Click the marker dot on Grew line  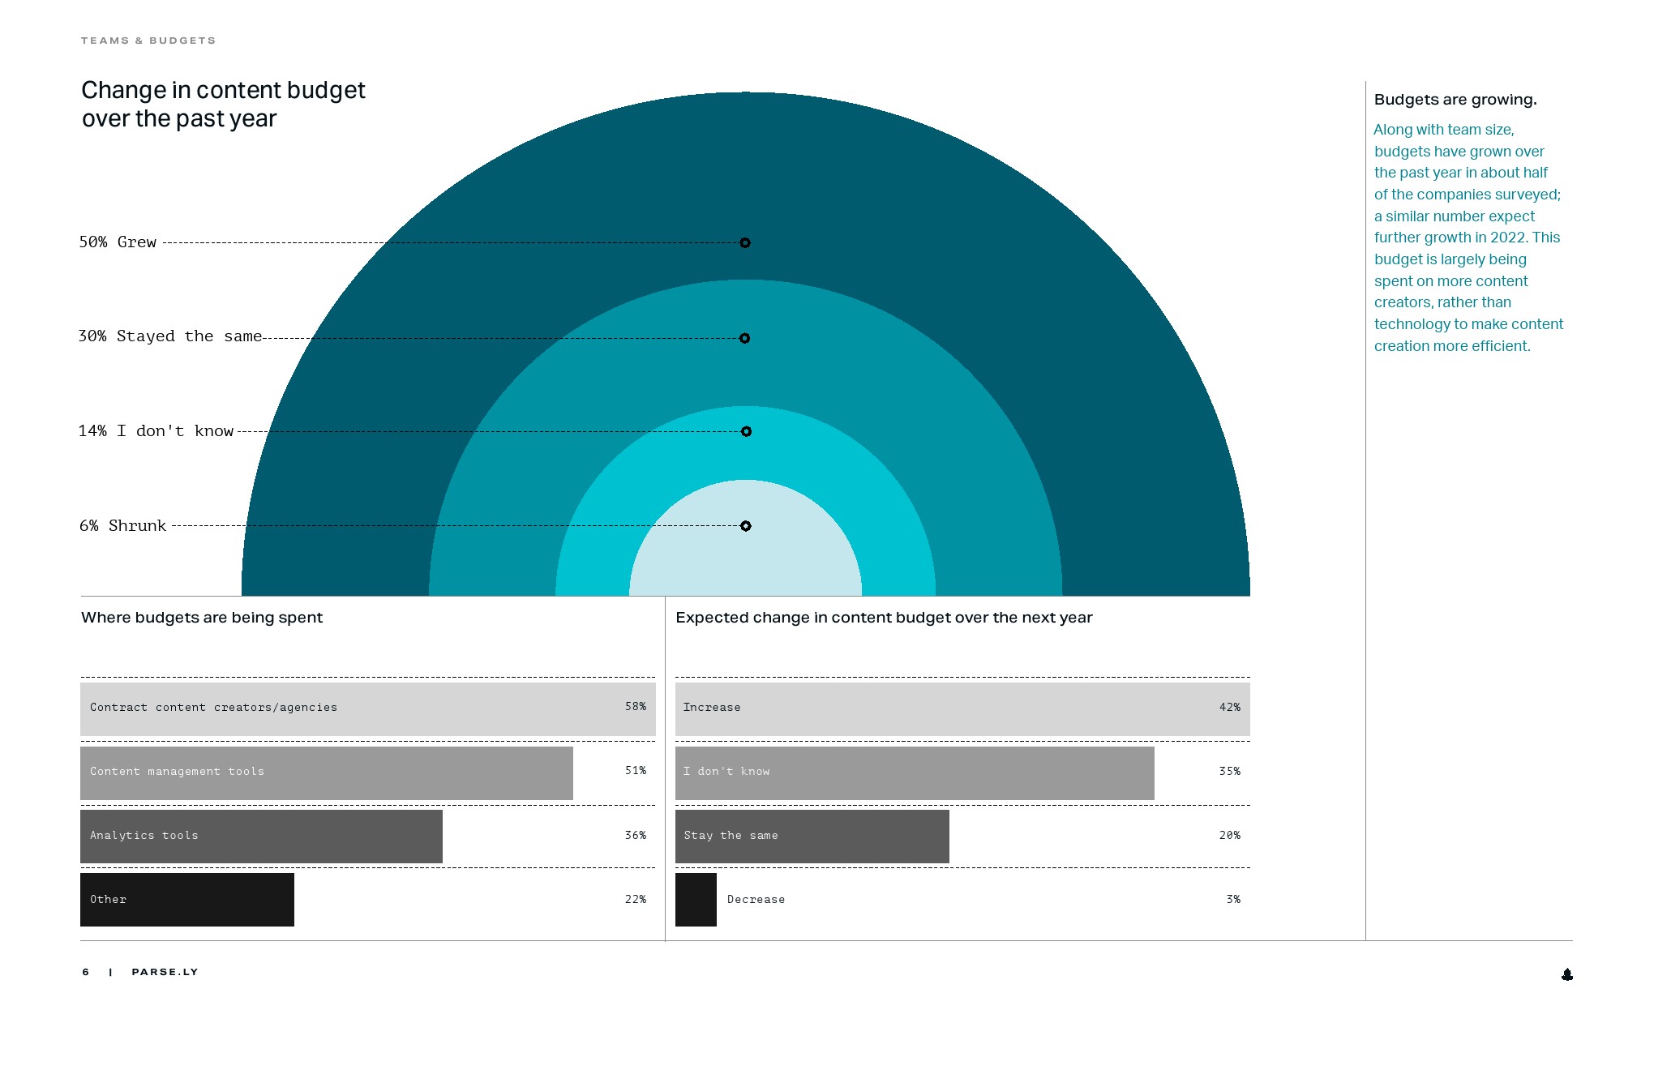745,243
